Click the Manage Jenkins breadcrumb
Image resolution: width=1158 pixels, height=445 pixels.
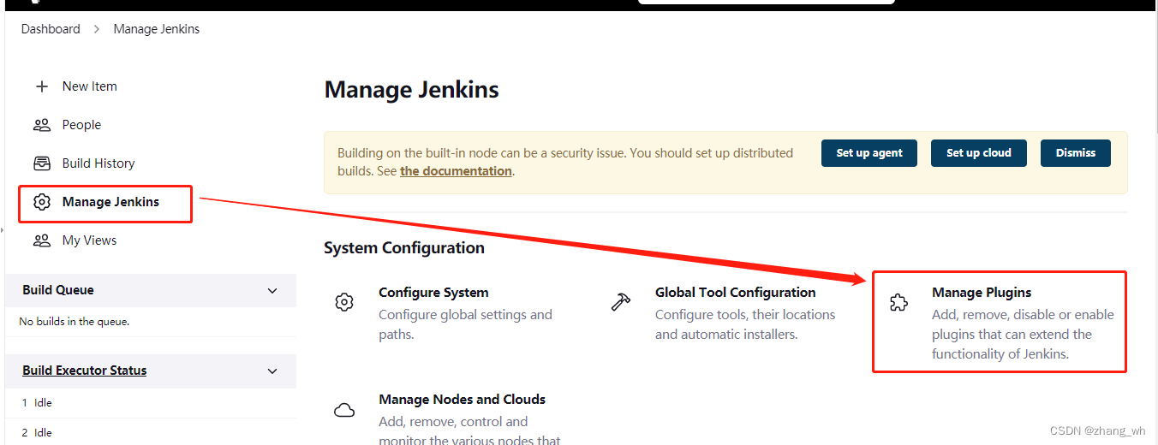(x=157, y=29)
